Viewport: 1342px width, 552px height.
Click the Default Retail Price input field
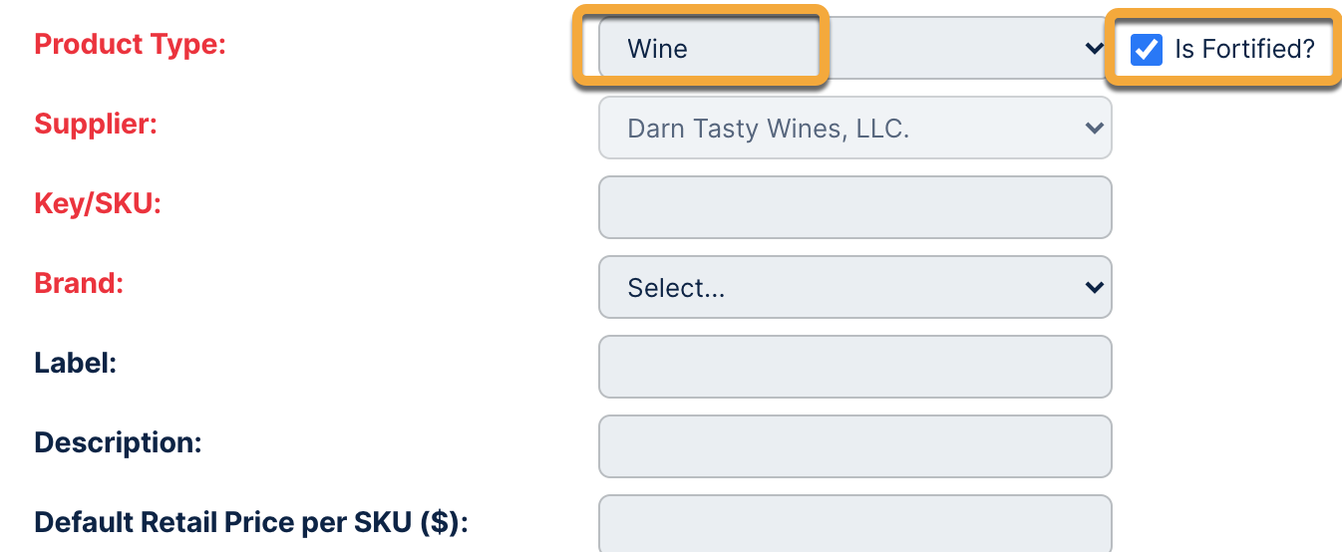point(854,523)
